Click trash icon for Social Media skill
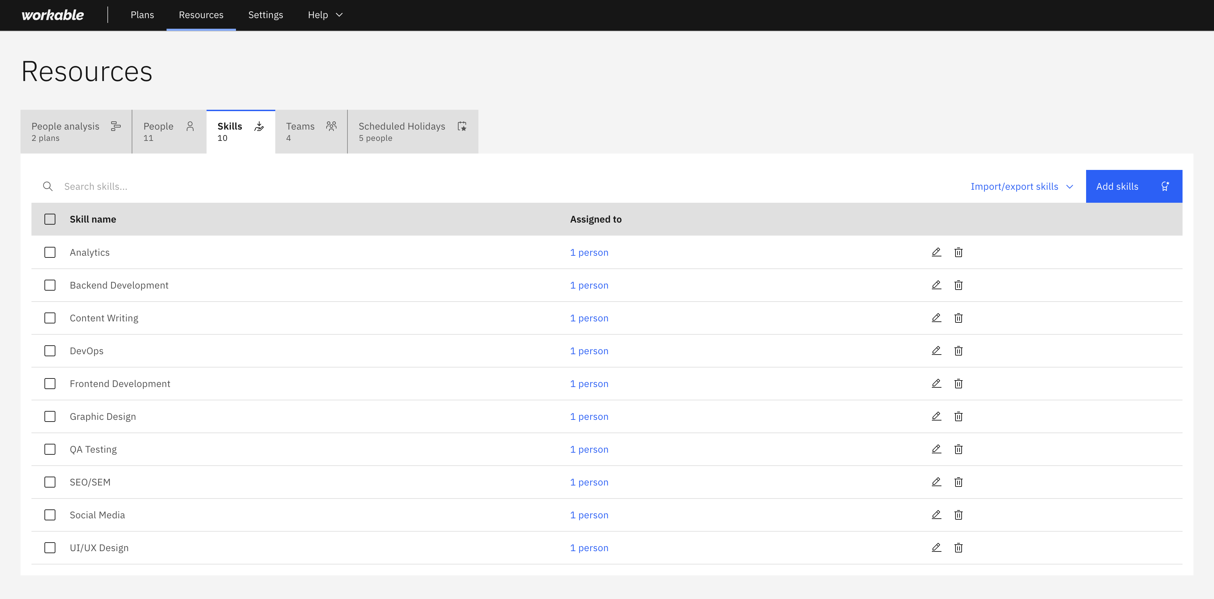 coord(958,515)
